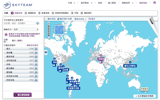Click the 重新開始 link

[143, 3]
